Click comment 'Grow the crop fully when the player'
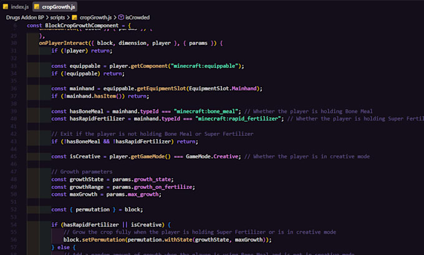 point(126,233)
